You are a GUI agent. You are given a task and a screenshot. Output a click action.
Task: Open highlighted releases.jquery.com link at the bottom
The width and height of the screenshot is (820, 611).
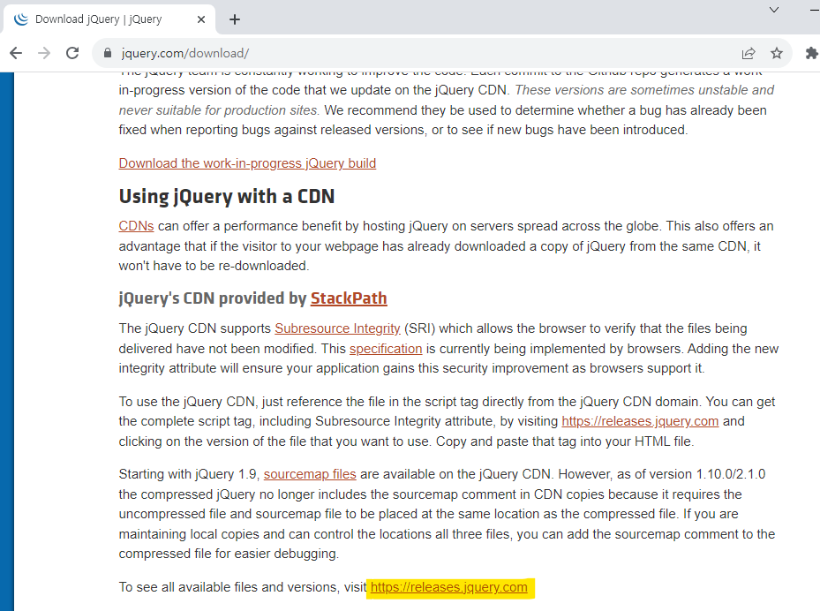[448, 587]
